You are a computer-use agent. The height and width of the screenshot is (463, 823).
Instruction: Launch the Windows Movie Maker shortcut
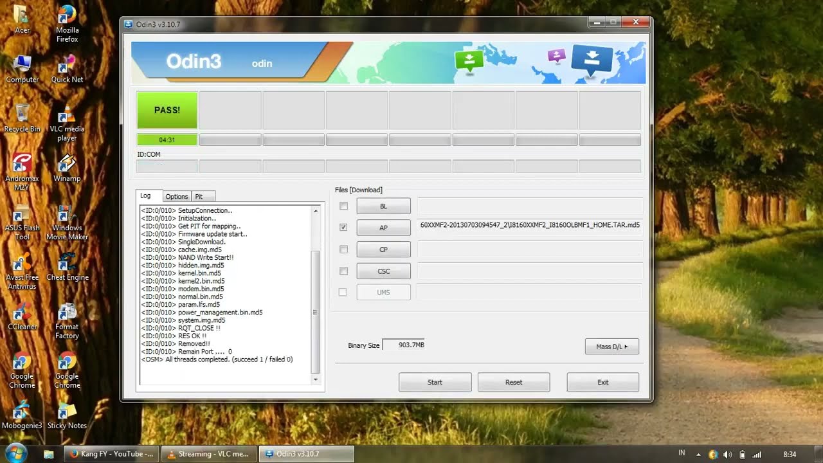(67, 222)
